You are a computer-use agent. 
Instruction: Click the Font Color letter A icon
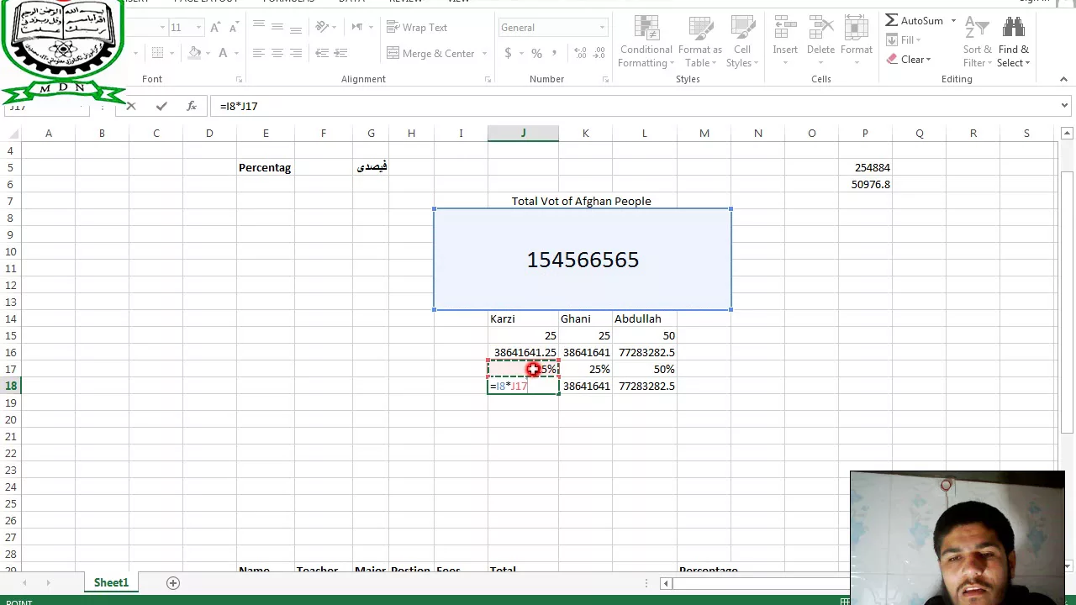point(223,53)
